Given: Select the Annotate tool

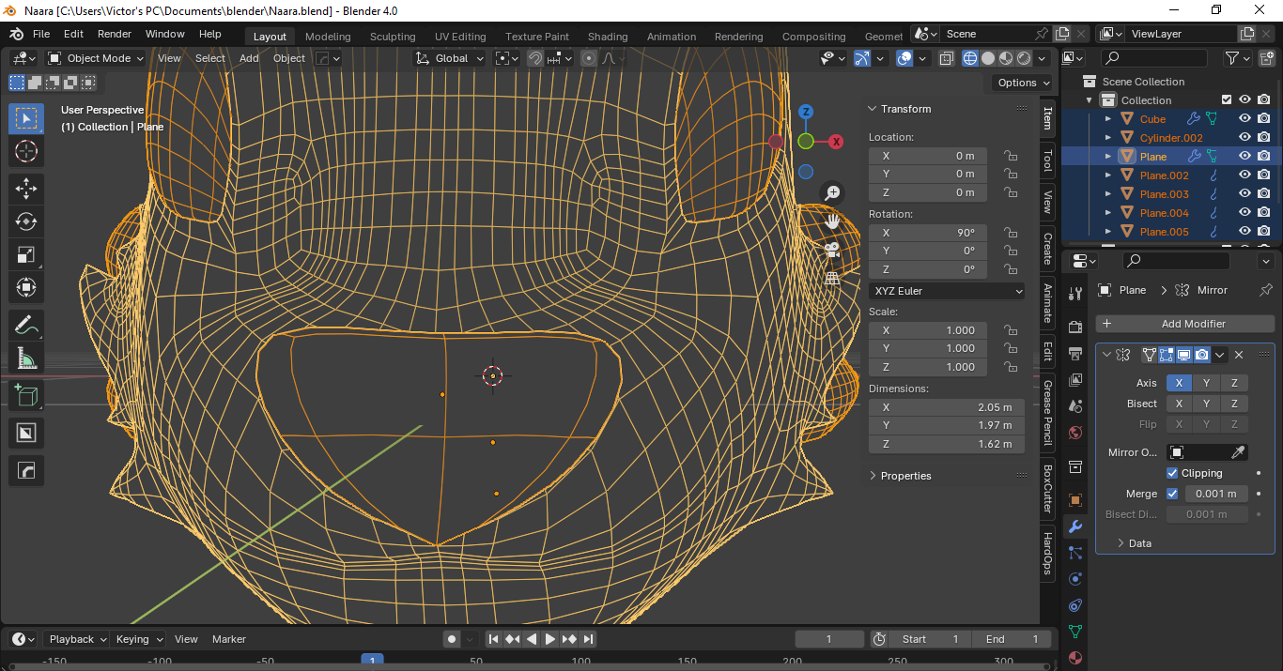Looking at the screenshot, I should click(x=26, y=326).
